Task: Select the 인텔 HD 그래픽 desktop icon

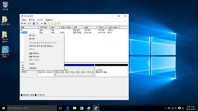Action: pyautogui.click(x=5, y=52)
